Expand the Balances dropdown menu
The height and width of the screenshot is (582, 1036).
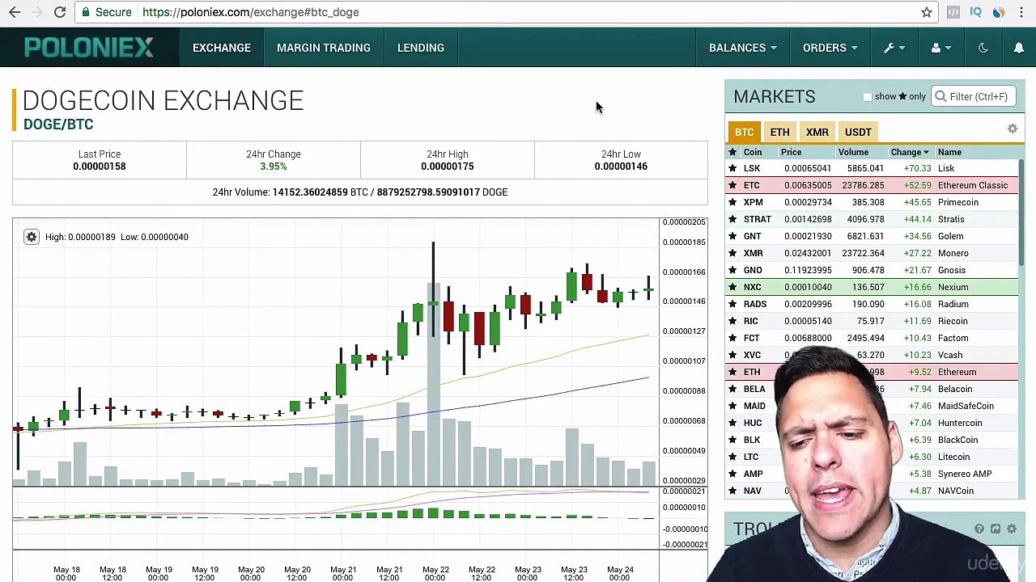tap(742, 48)
